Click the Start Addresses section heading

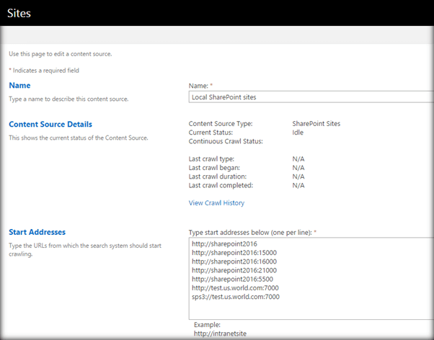click(x=37, y=232)
